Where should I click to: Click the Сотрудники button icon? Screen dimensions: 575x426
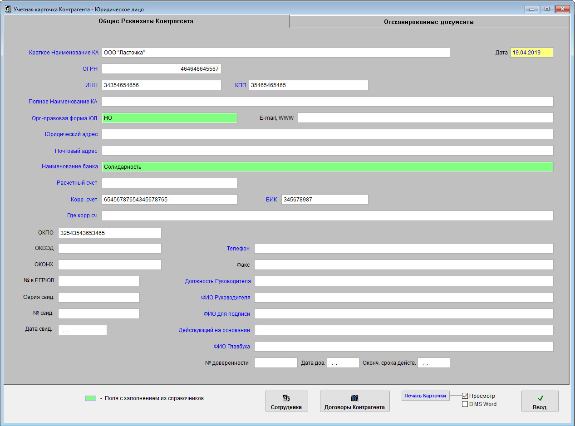click(x=286, y=398)
